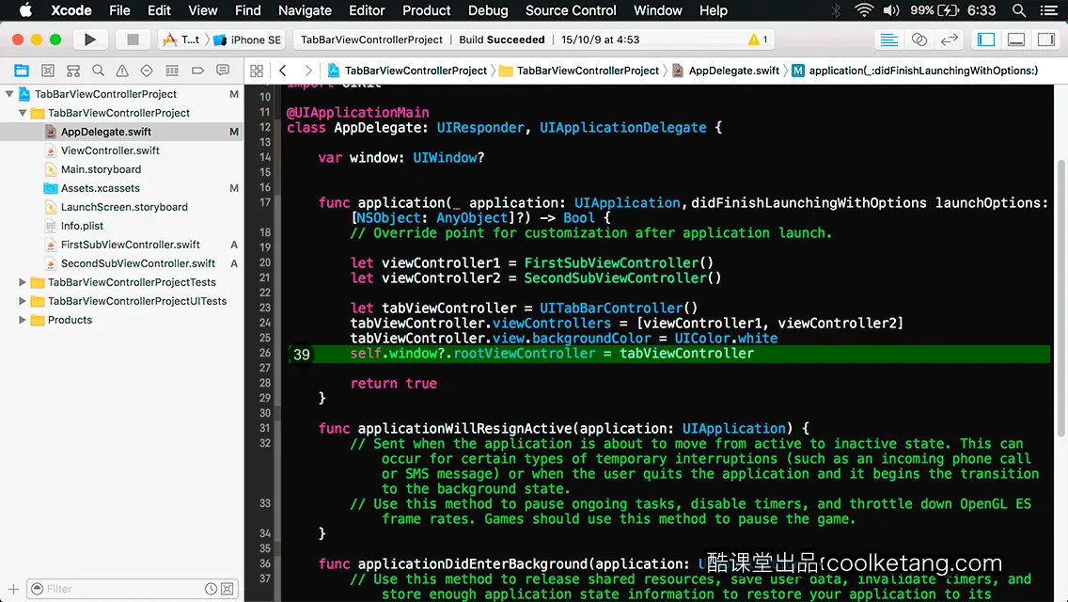Viewport: 1068px width, 602px height.
Task: Choose the iPhone SE run destination
Action: tap(247, 40)
